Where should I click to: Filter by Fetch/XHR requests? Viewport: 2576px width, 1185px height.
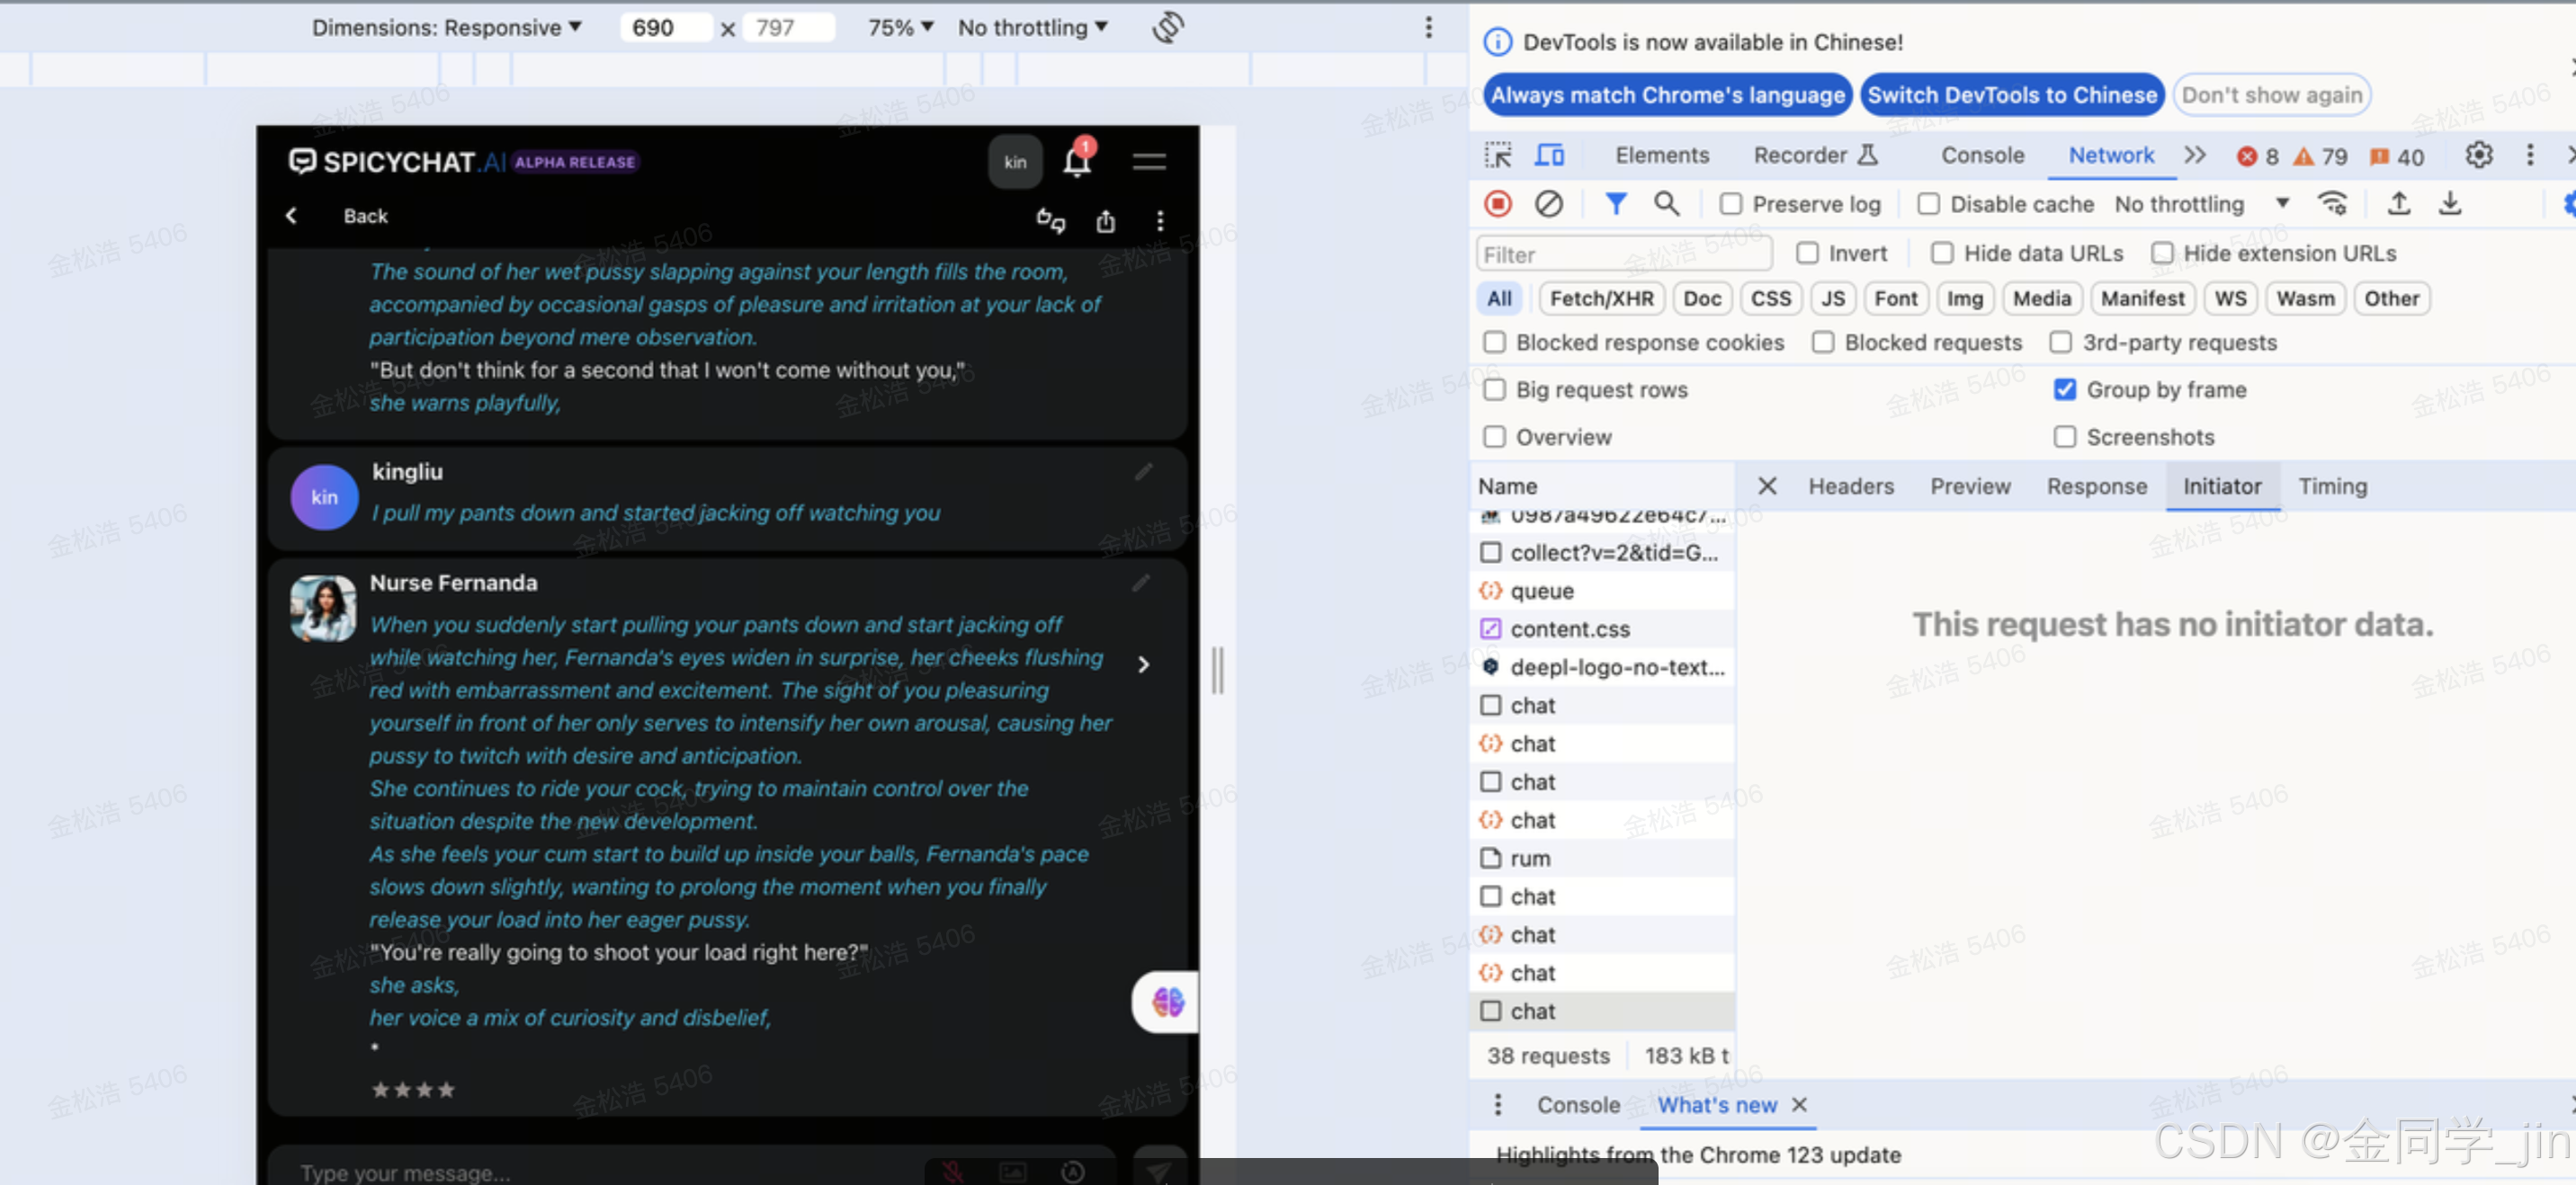[x=1601, y=298]
